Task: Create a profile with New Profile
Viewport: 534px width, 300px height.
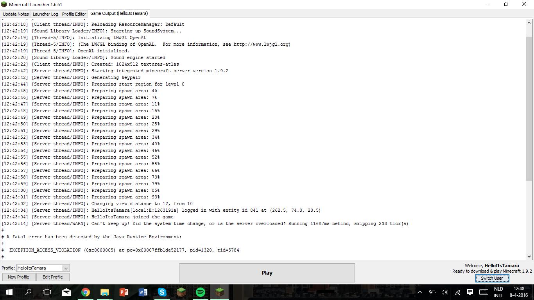Action: pos(19,277)
